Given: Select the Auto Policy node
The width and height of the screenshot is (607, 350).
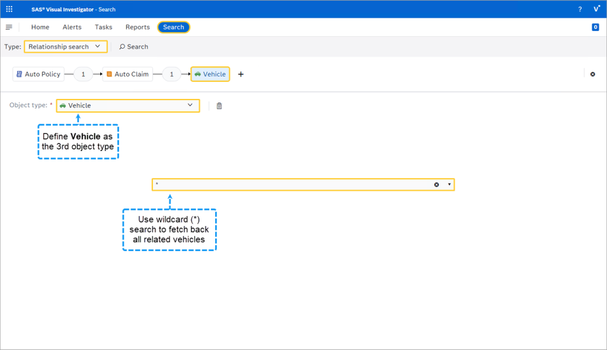Looking at the screenshot, I should tap(38, 74).
